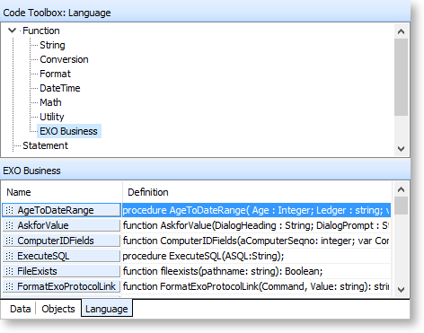
Task: Switch to the Data tab
Action: (x=20, y=309)
